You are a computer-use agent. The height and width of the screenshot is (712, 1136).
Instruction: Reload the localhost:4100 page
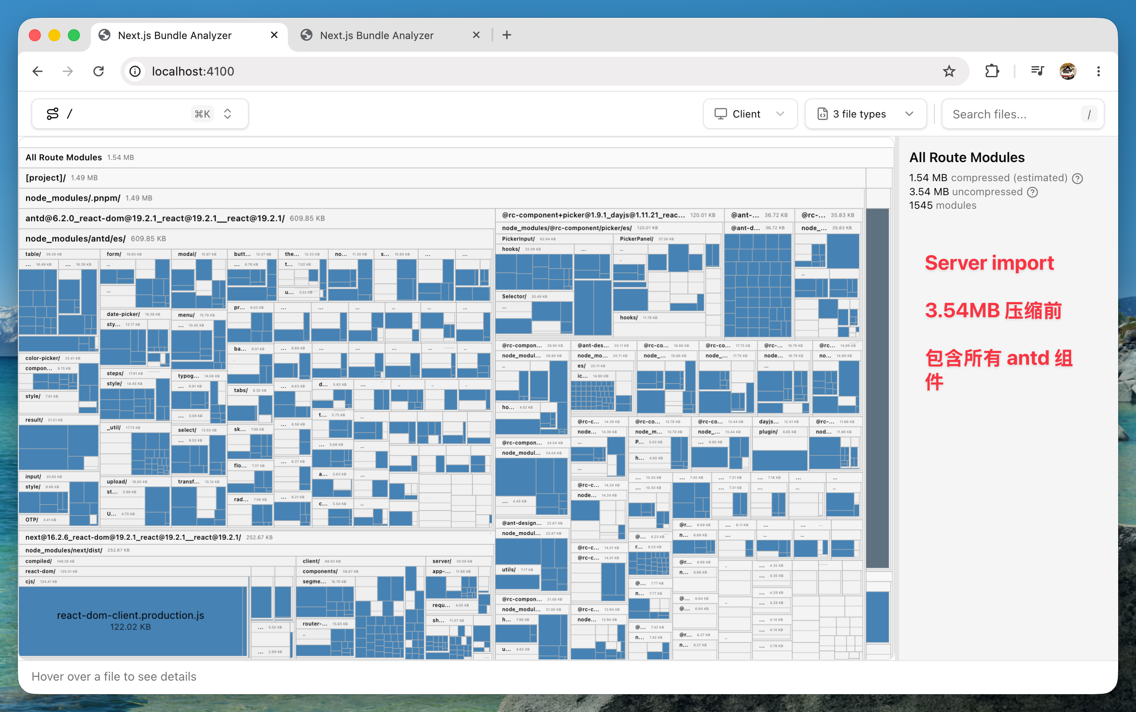[98, 72]
